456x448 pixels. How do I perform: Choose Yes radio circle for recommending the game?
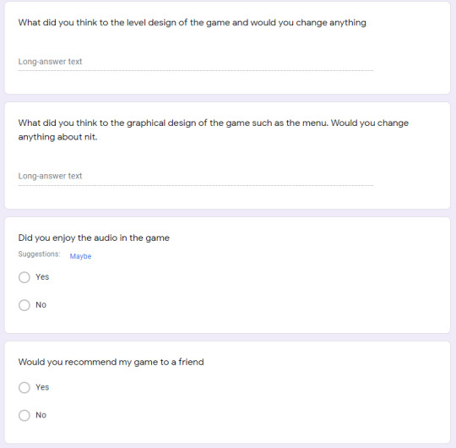(24, 387)
